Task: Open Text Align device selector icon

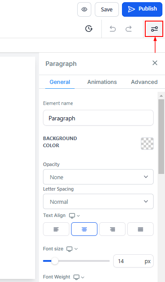Action: tap(75, 216)
